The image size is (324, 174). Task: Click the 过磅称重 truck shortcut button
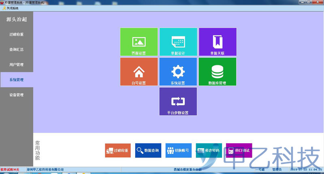coord(118,150)
